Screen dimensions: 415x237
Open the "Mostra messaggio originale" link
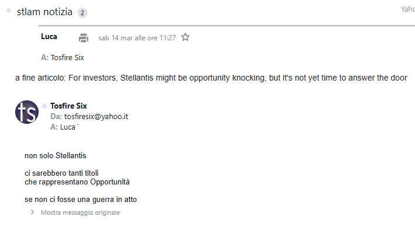tap(80, 212)
